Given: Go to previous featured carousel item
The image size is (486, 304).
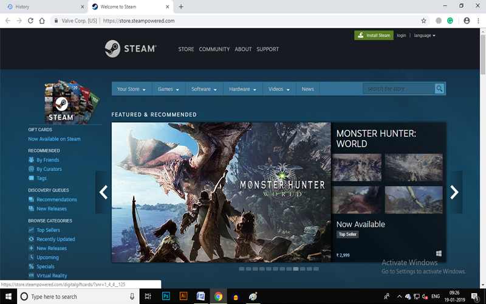Looking at the screenshot, I should (103, 192).
